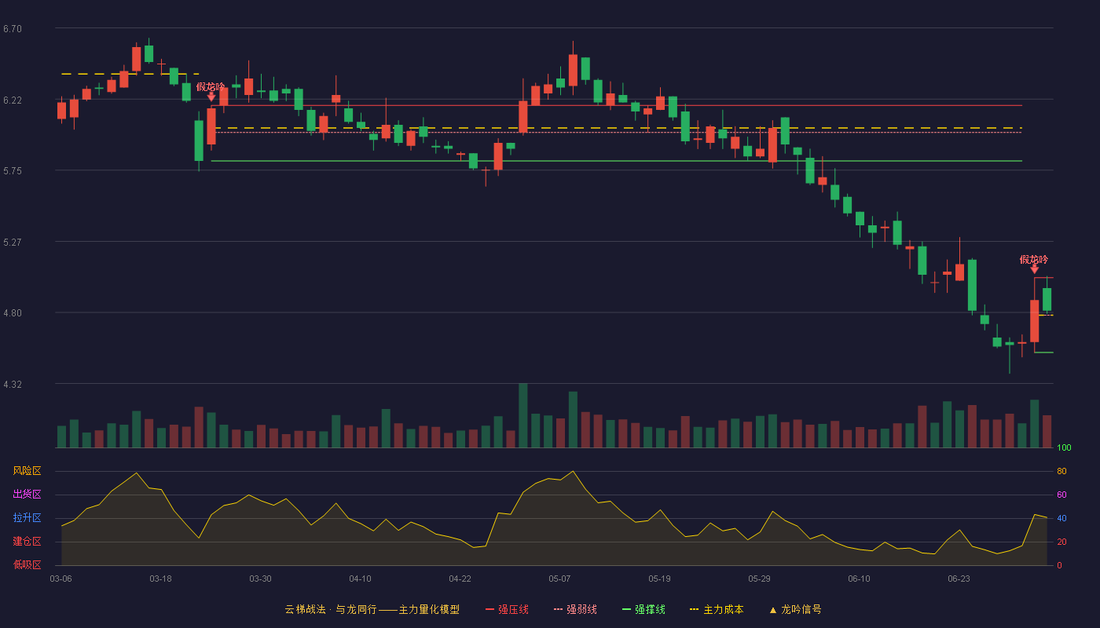The height and width of the screenshot is (628, 1100).
Task: Toggle the 主力成本 legend series
Action: [717, 609]
